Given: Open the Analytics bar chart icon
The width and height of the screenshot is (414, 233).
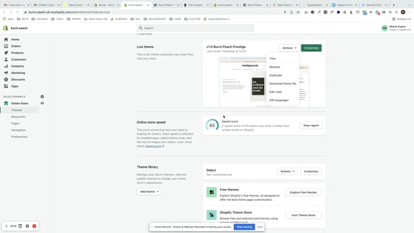Looking at the screenshot, I should pyautogui.click(x=6, y=66).
